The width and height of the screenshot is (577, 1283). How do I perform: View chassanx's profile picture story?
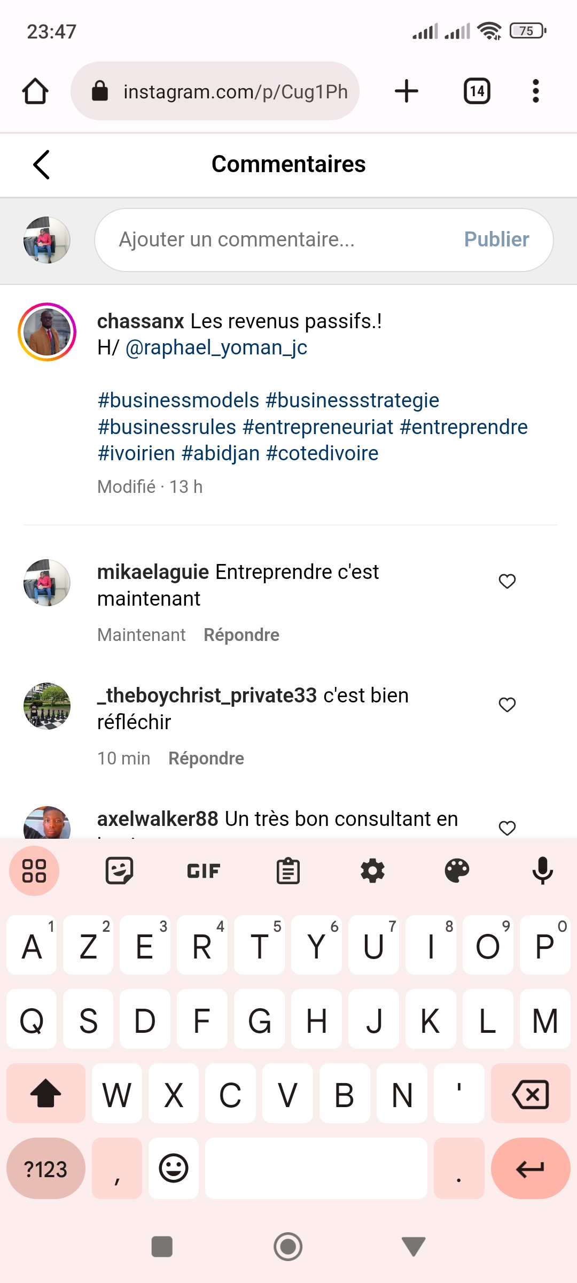47,332
